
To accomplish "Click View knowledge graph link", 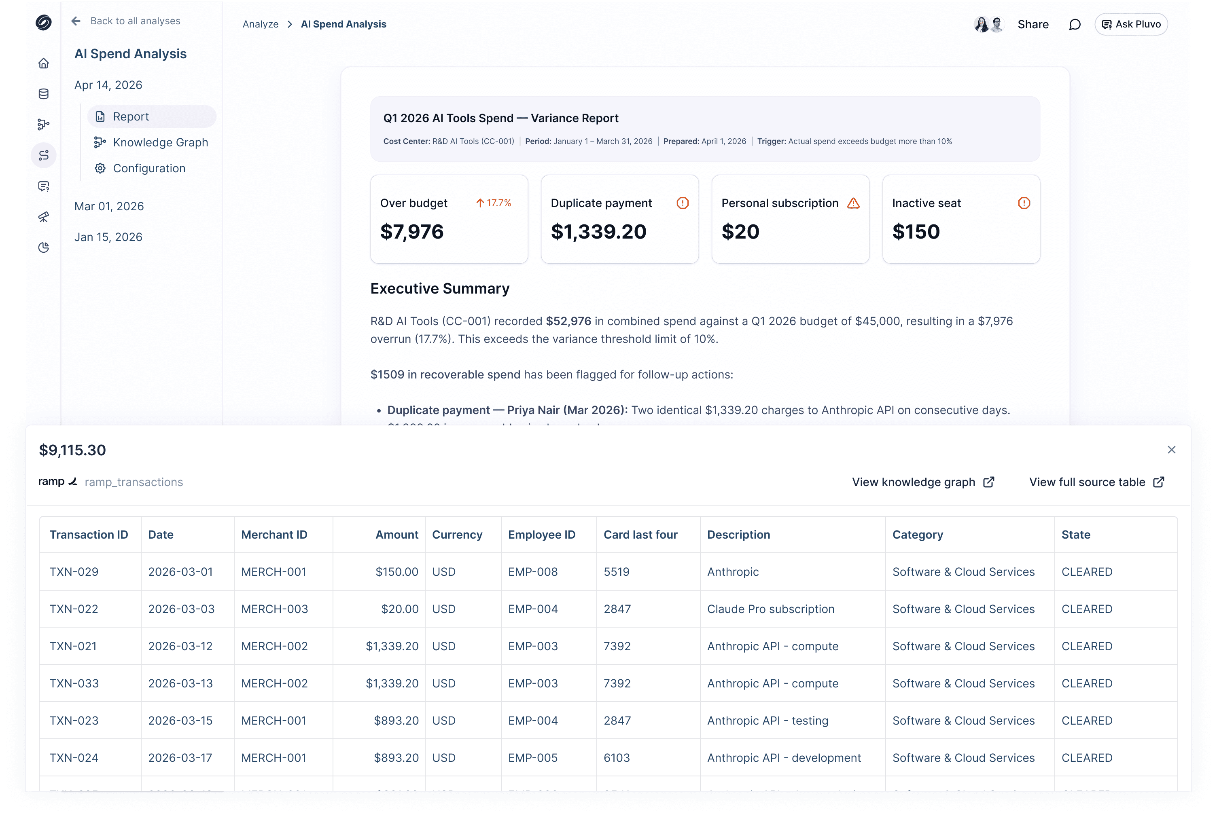I will (x=923, y=482).
